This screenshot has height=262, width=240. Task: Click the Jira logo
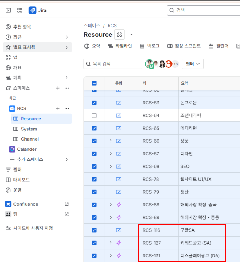38,10
